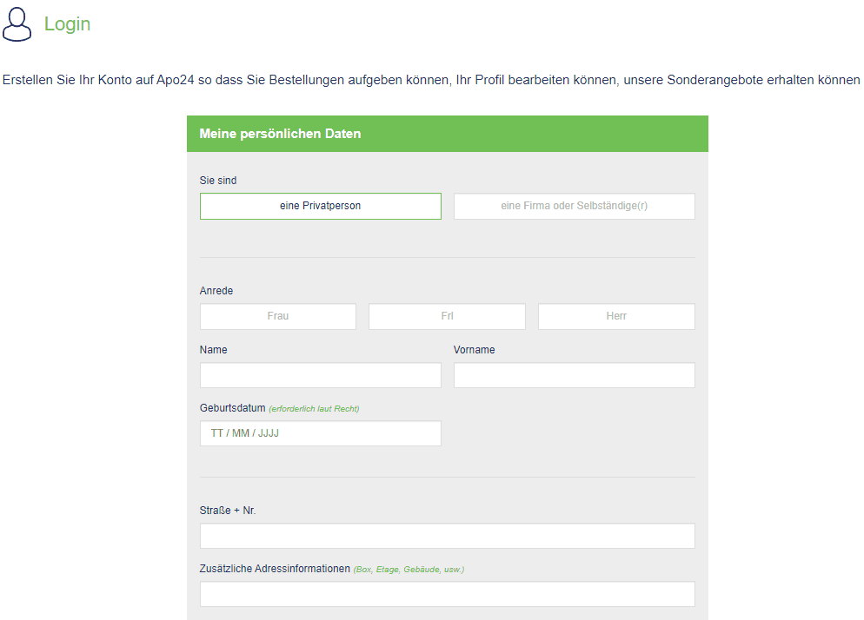The width and height of the screenshot is (864, 620).
Task: Click the Zusätzliche Adressinformationen input field
Action: 448,594
